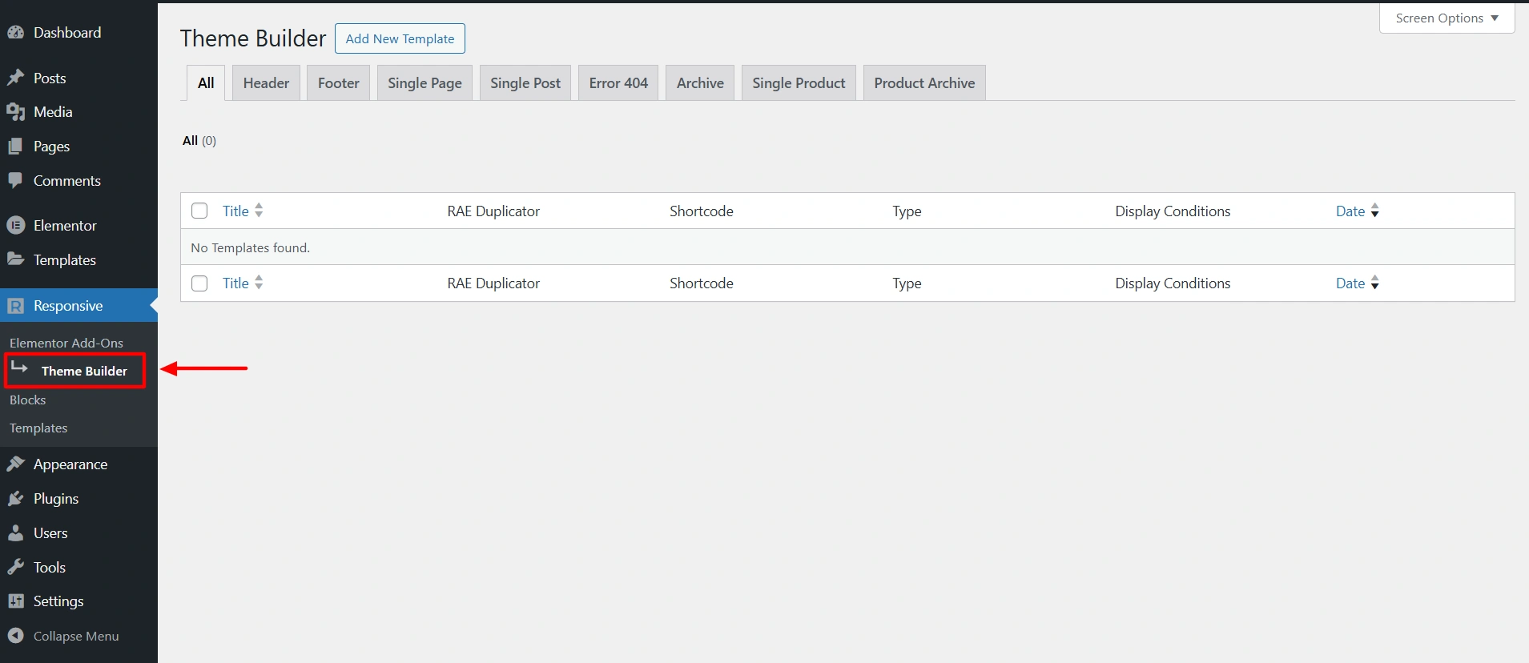Click the Media library icon

tap(15, 112)
